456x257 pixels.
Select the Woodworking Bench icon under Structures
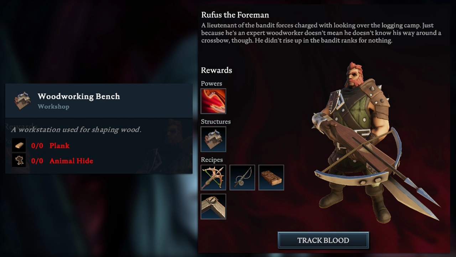213,139
